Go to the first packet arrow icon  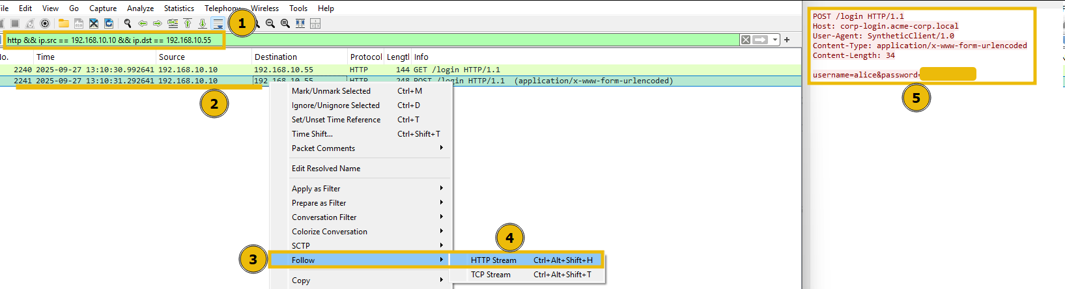188,23
